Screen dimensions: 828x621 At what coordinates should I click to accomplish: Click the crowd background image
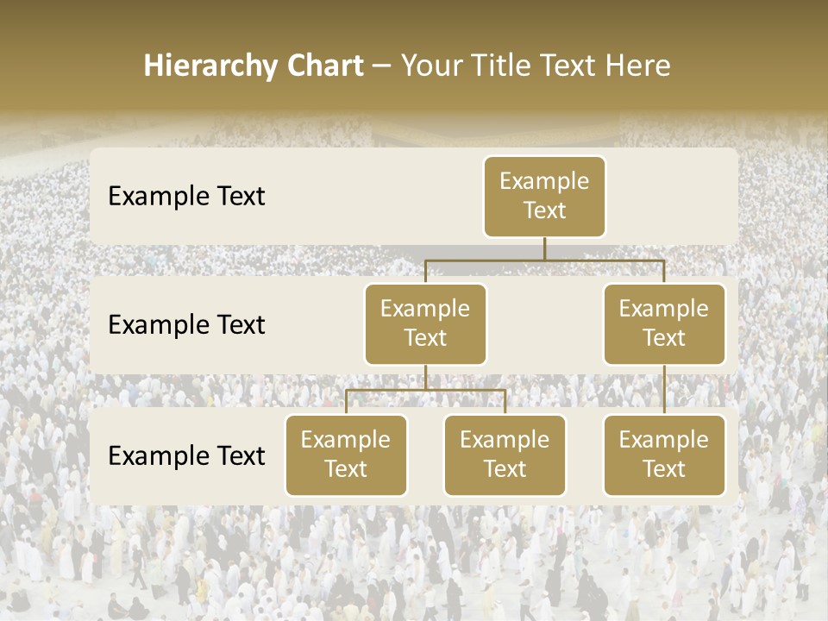click(414, 561)
